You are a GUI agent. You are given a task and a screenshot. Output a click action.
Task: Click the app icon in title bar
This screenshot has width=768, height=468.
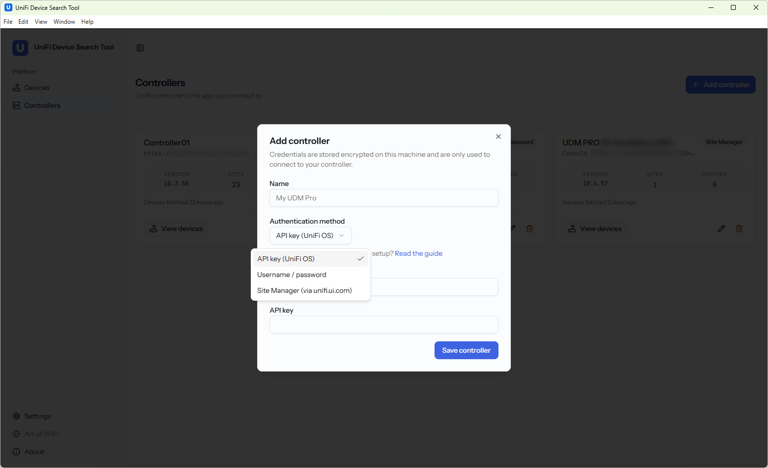[x=8, y=7]
